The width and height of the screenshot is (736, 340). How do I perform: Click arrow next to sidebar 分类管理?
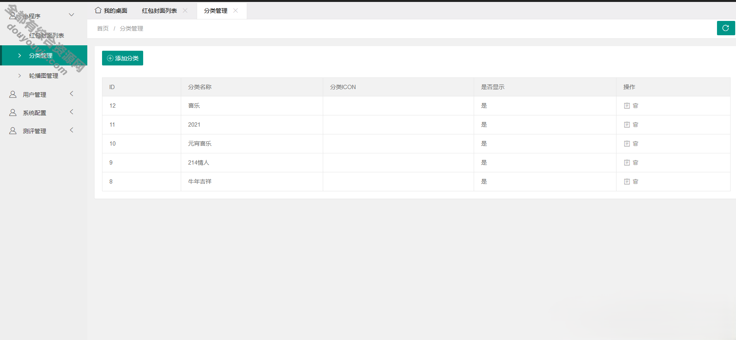click(19, 55)
